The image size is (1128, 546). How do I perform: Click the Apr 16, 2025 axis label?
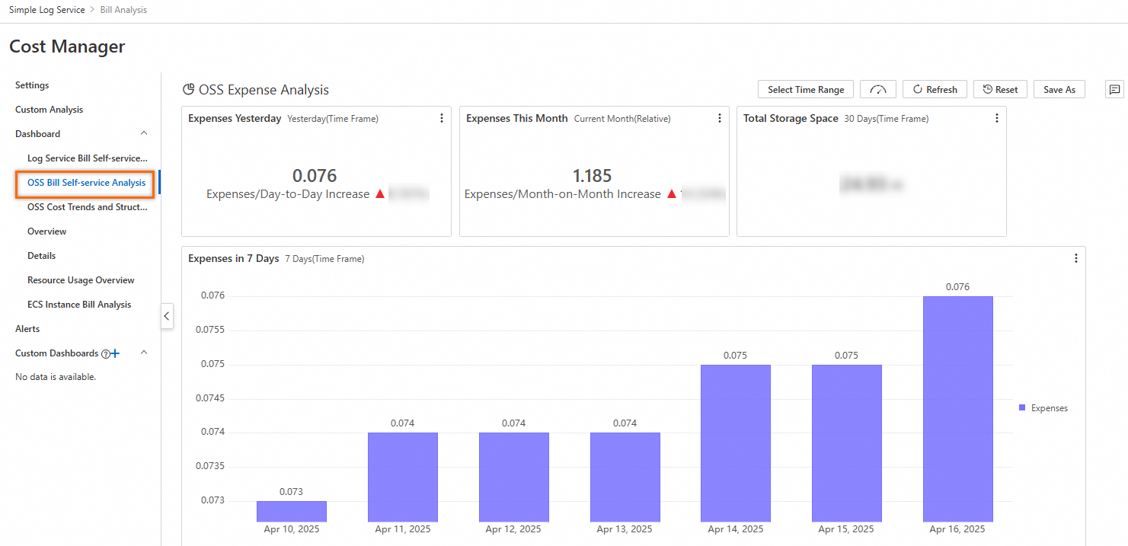pos(957,529)
